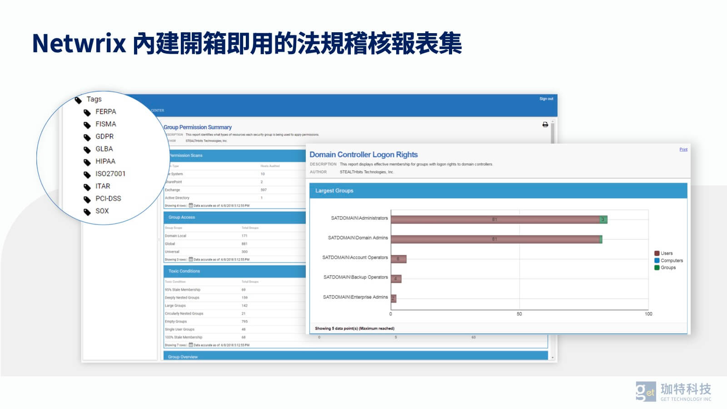Click the Large Groups row

click(234, 305)
